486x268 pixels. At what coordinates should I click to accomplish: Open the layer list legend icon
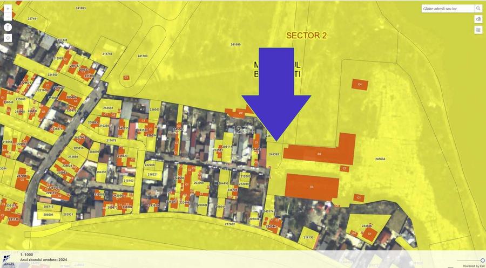[x=478, y=30]
